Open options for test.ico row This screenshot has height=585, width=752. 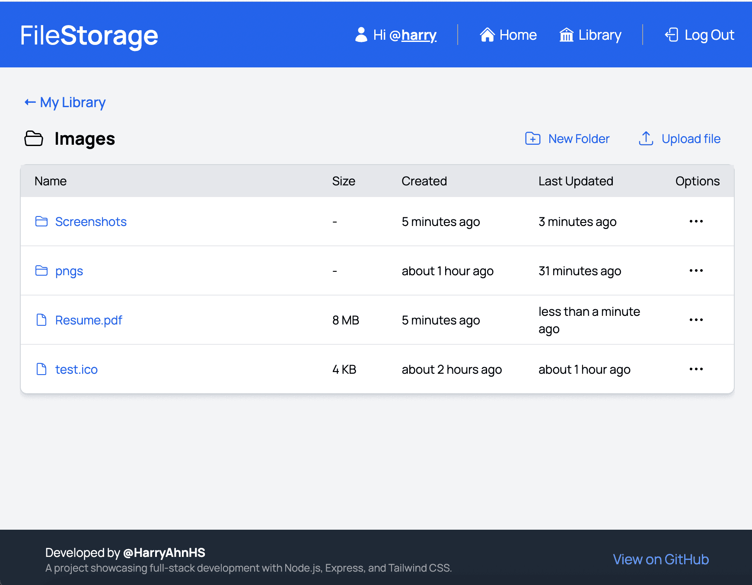(696, 369)
